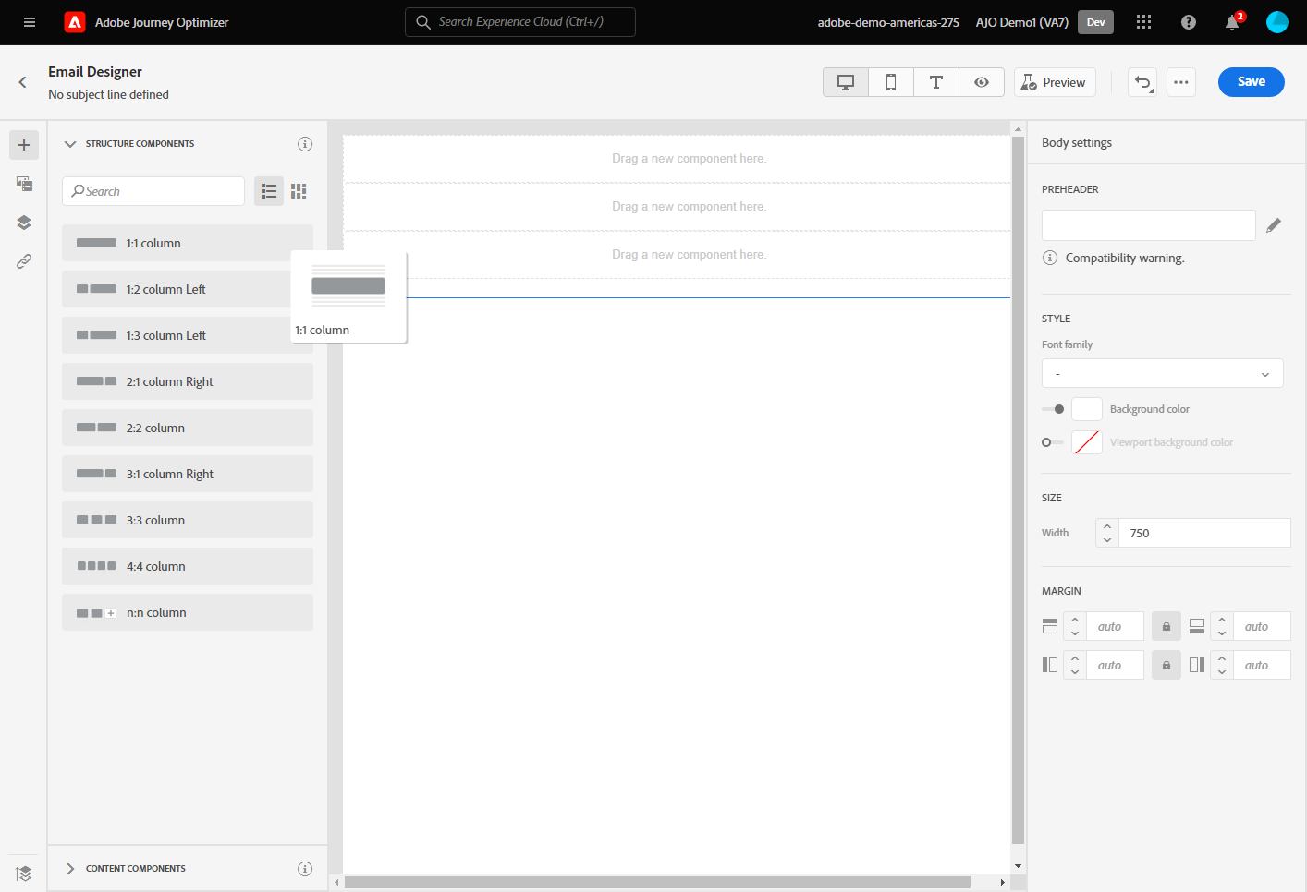View Content Components info icon
1307x892 pixels.
[305, 869]
